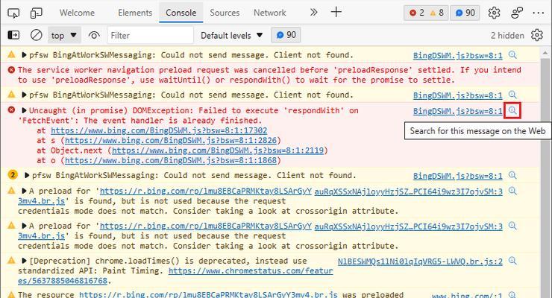The image size is (552, 298).
Task: Open BingDSWM.js source link of first warning
Action: pyautogui.click(x=458, y=56)
